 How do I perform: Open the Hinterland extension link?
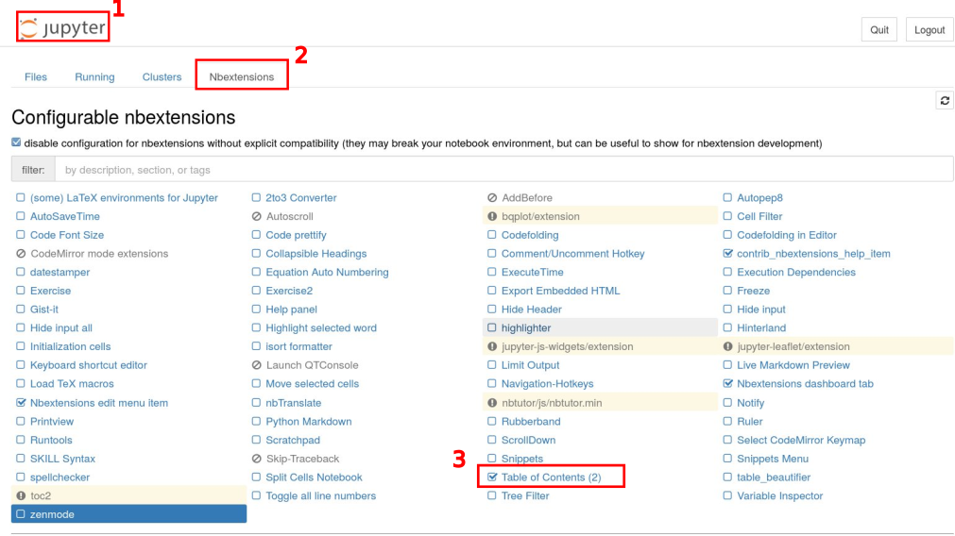coord(761,328)
